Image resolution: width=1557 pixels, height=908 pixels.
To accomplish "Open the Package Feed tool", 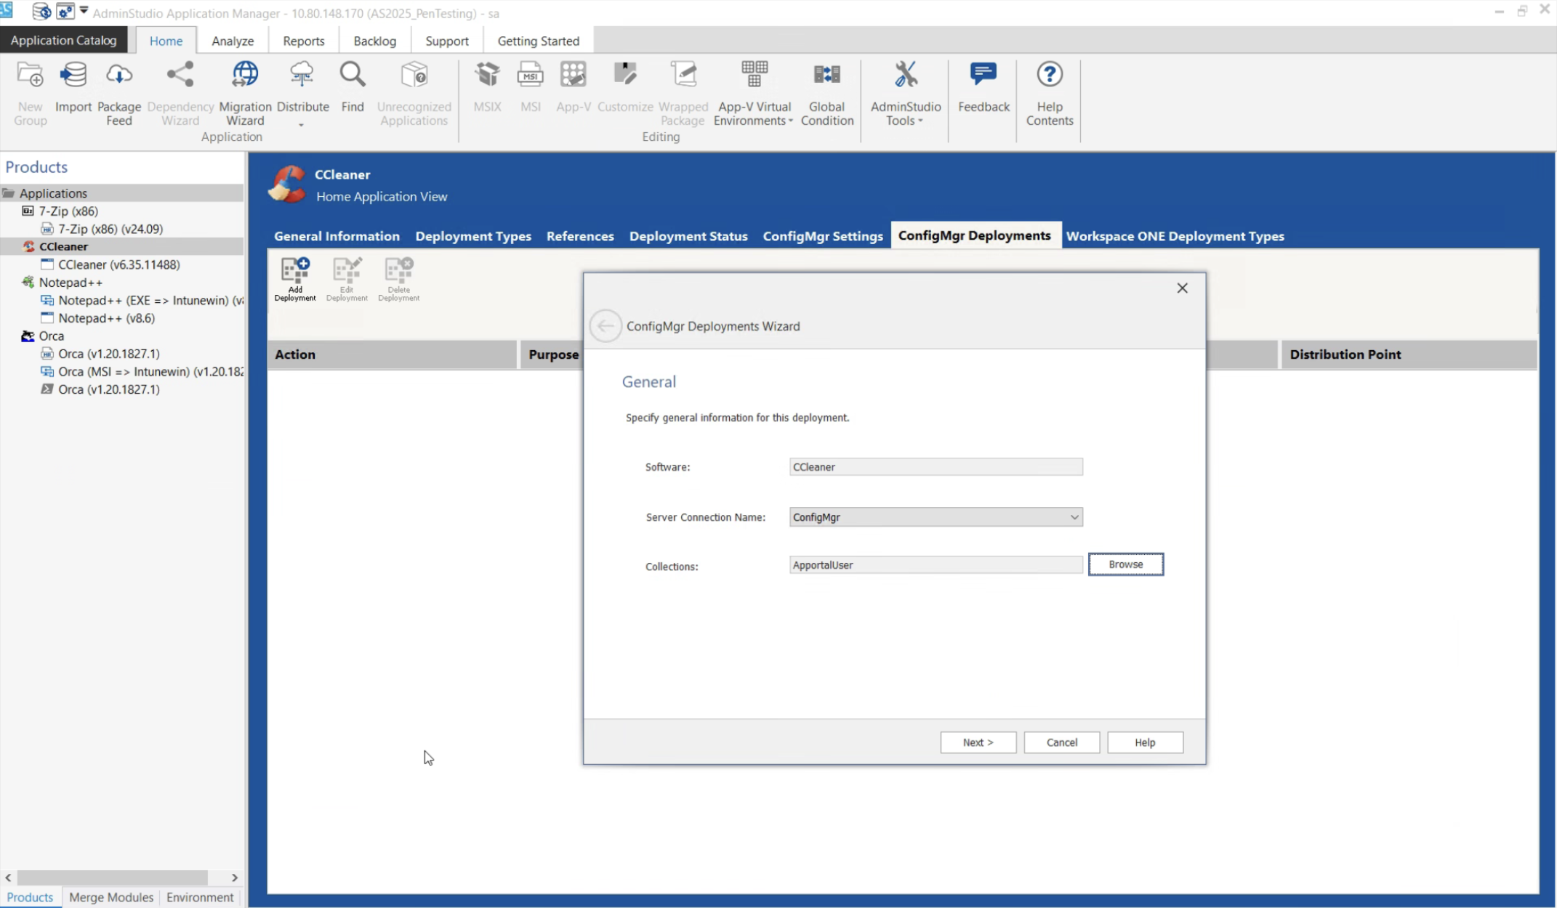I will pyautogui.click(x=119, y=76).
